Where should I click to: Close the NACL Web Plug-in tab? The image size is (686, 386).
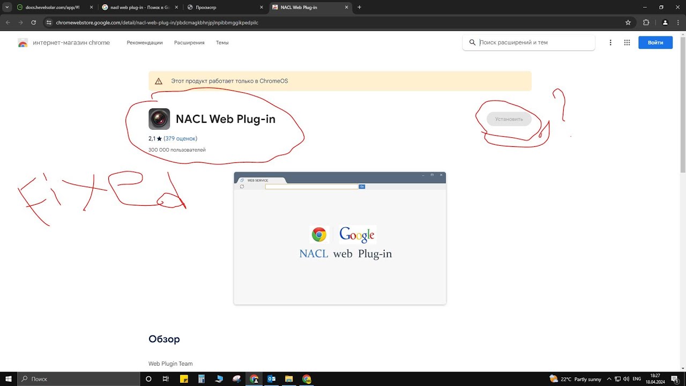click(346, 8)
